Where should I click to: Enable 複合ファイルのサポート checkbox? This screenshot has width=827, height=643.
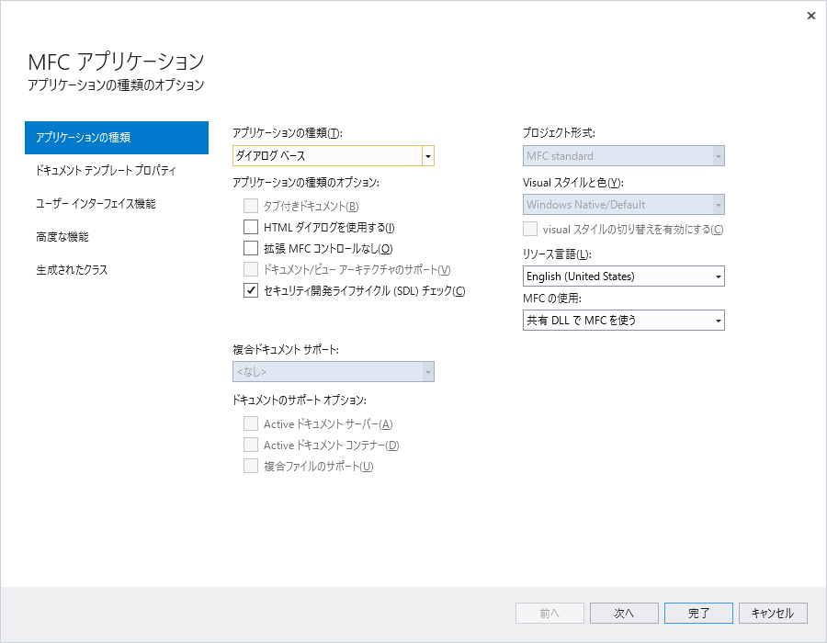pos(251,466)
